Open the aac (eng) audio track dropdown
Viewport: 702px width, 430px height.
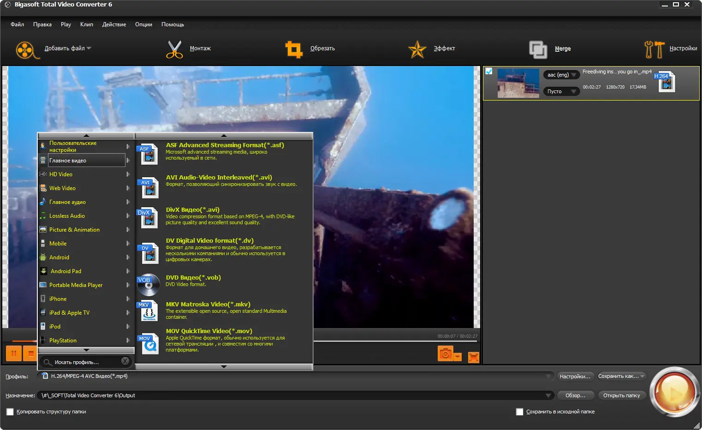561,75
